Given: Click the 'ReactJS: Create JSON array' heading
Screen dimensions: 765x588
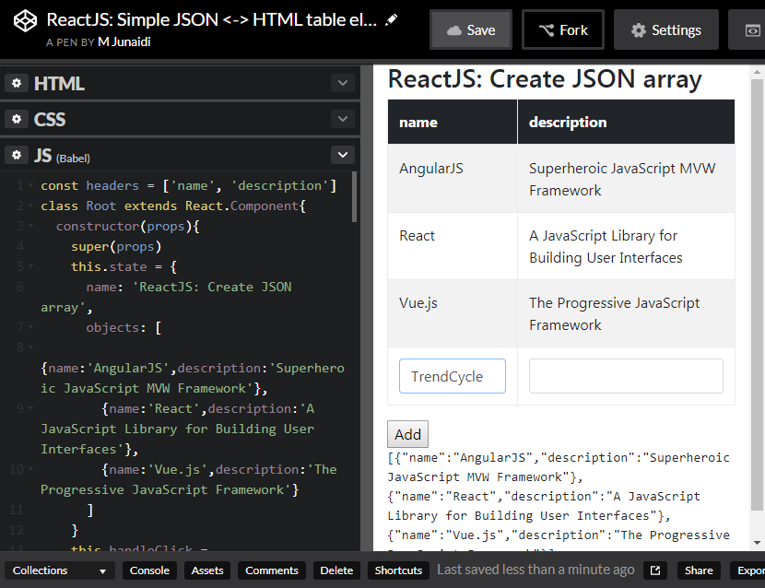Looking at the screenshot, I should point(545,79).
